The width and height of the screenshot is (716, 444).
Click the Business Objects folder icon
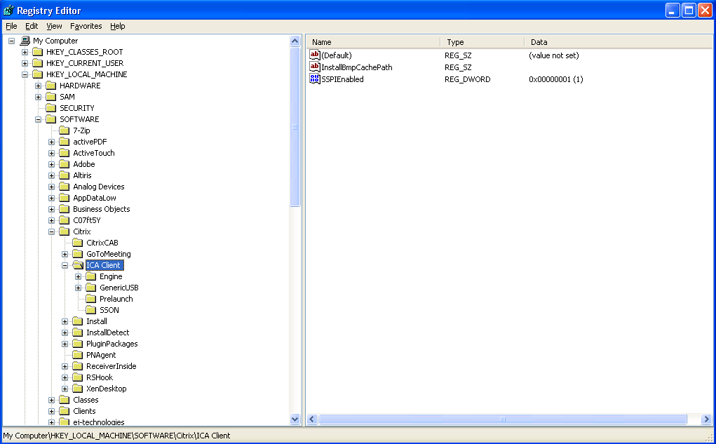pyautogui.click(x=65, y=209)
